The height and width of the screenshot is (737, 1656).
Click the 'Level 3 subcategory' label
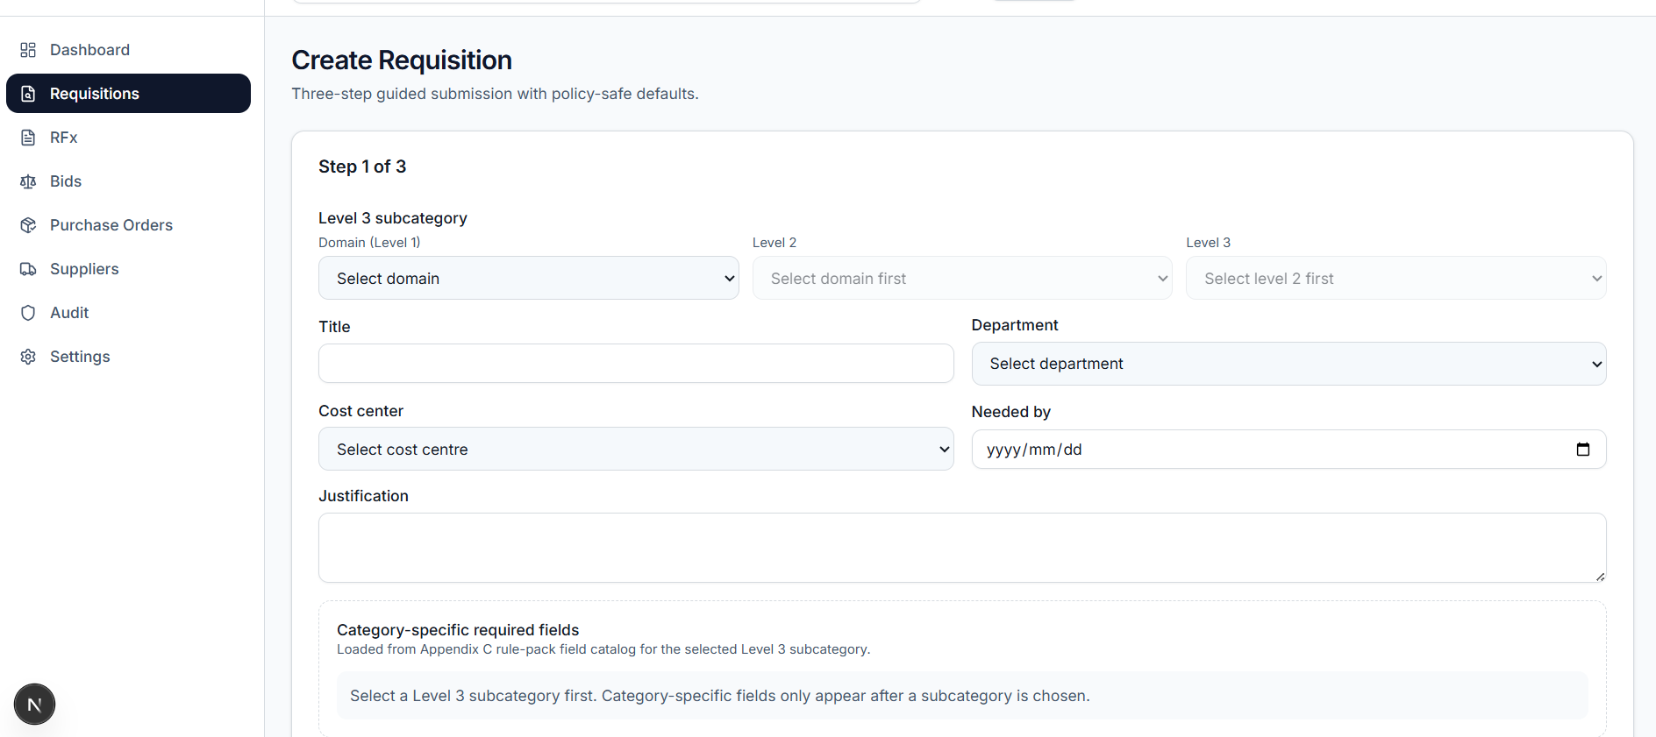pyautogui.click(x=393, y=217)
